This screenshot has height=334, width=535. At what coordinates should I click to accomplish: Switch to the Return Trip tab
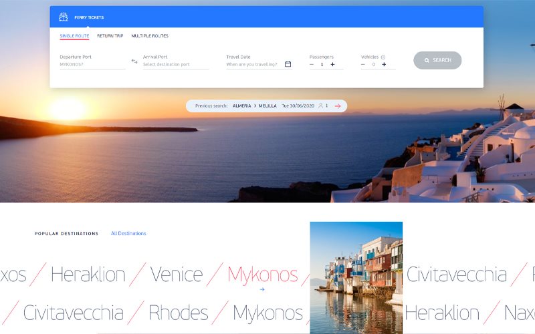pyautogui.click(x=110, y=36)
